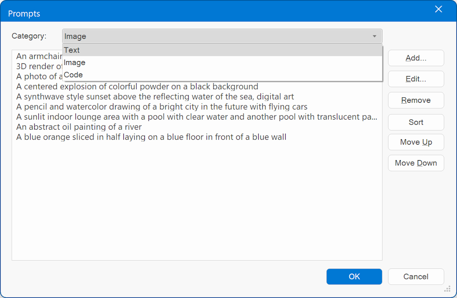
Task: Remove the selected prompt
Action: tap(416, 100)
